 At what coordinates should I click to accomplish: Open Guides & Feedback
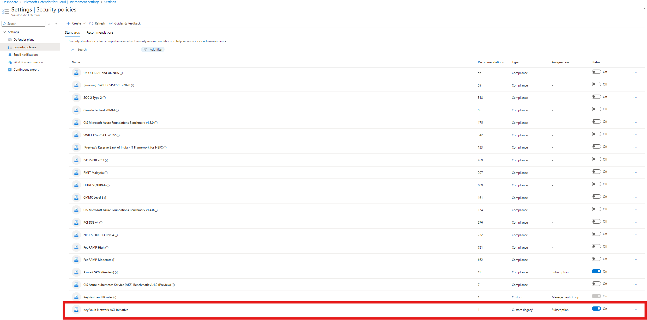click(125, 23)
